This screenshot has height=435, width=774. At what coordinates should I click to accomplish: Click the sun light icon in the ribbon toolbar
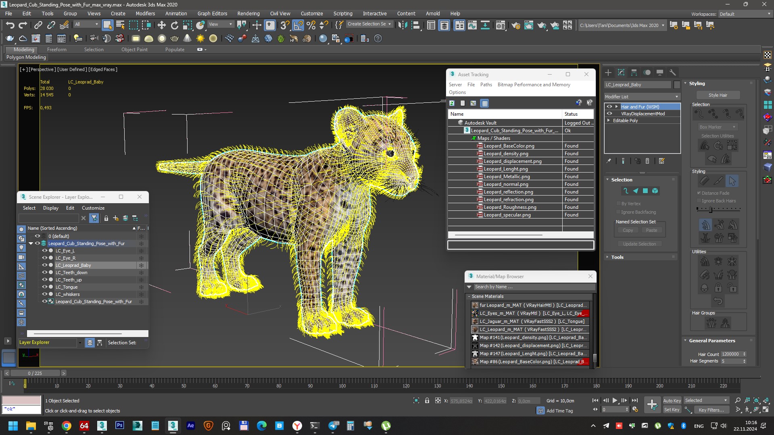tap(200, 39)
